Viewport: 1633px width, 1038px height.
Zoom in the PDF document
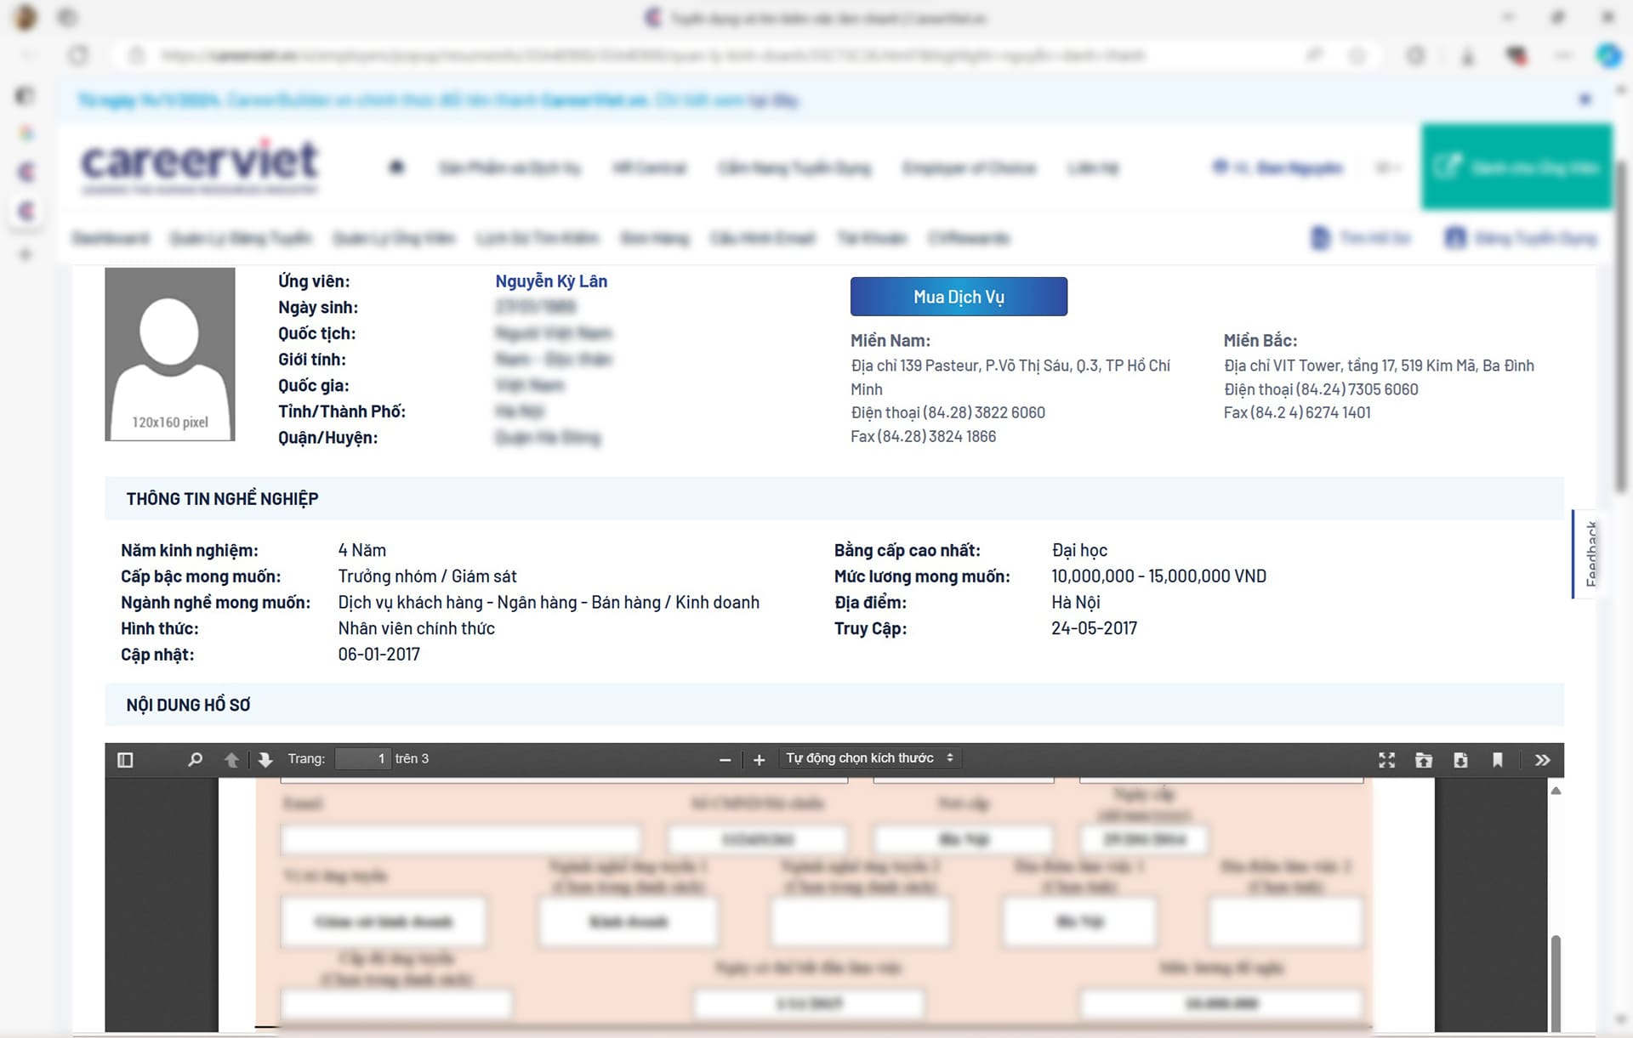point(760,759)
